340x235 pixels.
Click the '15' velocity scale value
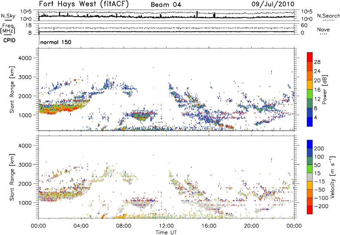(x=317, y=173)
